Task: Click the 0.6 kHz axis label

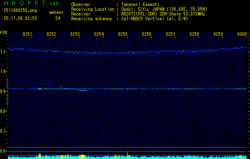Action: 4,151
